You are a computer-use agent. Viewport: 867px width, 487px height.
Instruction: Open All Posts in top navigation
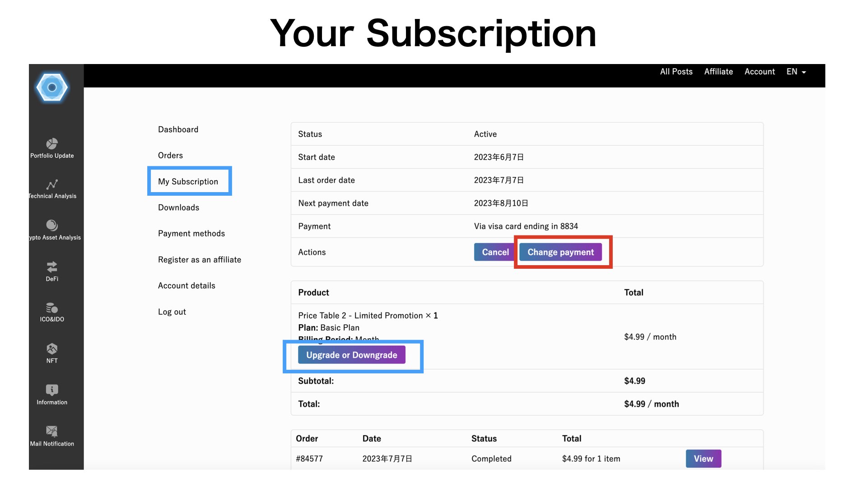tap(676, 72)
